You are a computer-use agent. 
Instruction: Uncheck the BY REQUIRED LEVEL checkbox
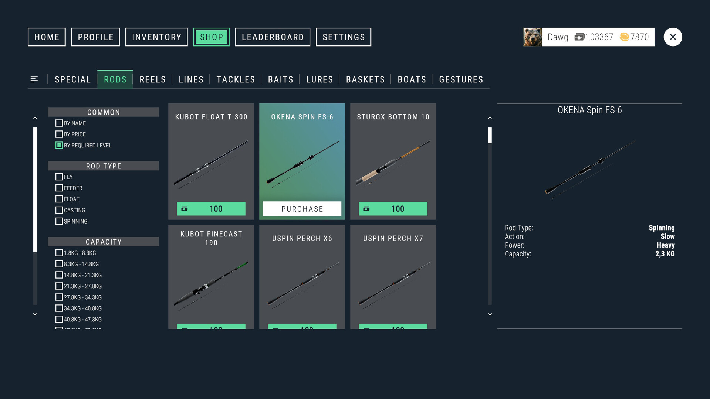[59, 146]
